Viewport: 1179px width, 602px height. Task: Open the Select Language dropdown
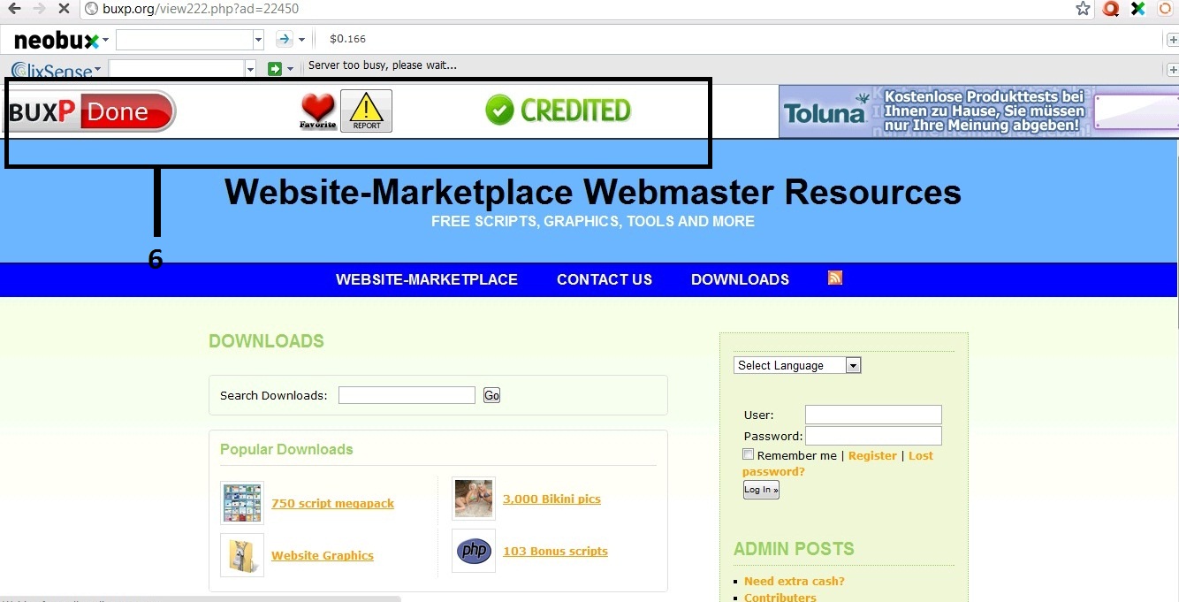pyautogui.click(x=797, y=365)
